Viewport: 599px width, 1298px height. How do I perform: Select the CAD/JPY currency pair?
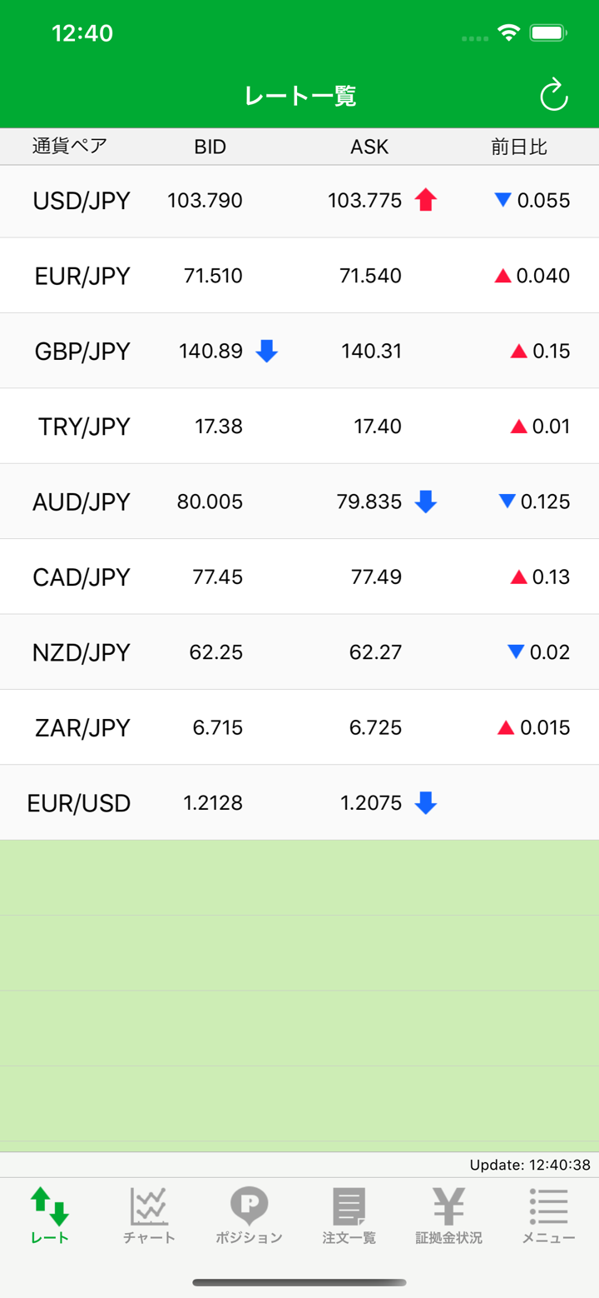pyautogui.click(x=82, y=577)
